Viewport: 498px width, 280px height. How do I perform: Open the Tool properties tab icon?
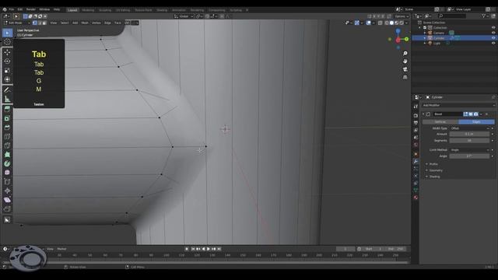[416, 107]
